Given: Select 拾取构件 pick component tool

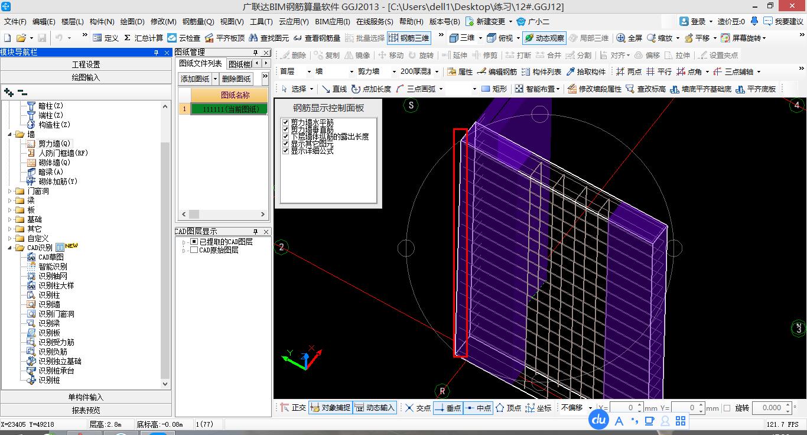Looking at the screenshot, I should click(586, 72).
